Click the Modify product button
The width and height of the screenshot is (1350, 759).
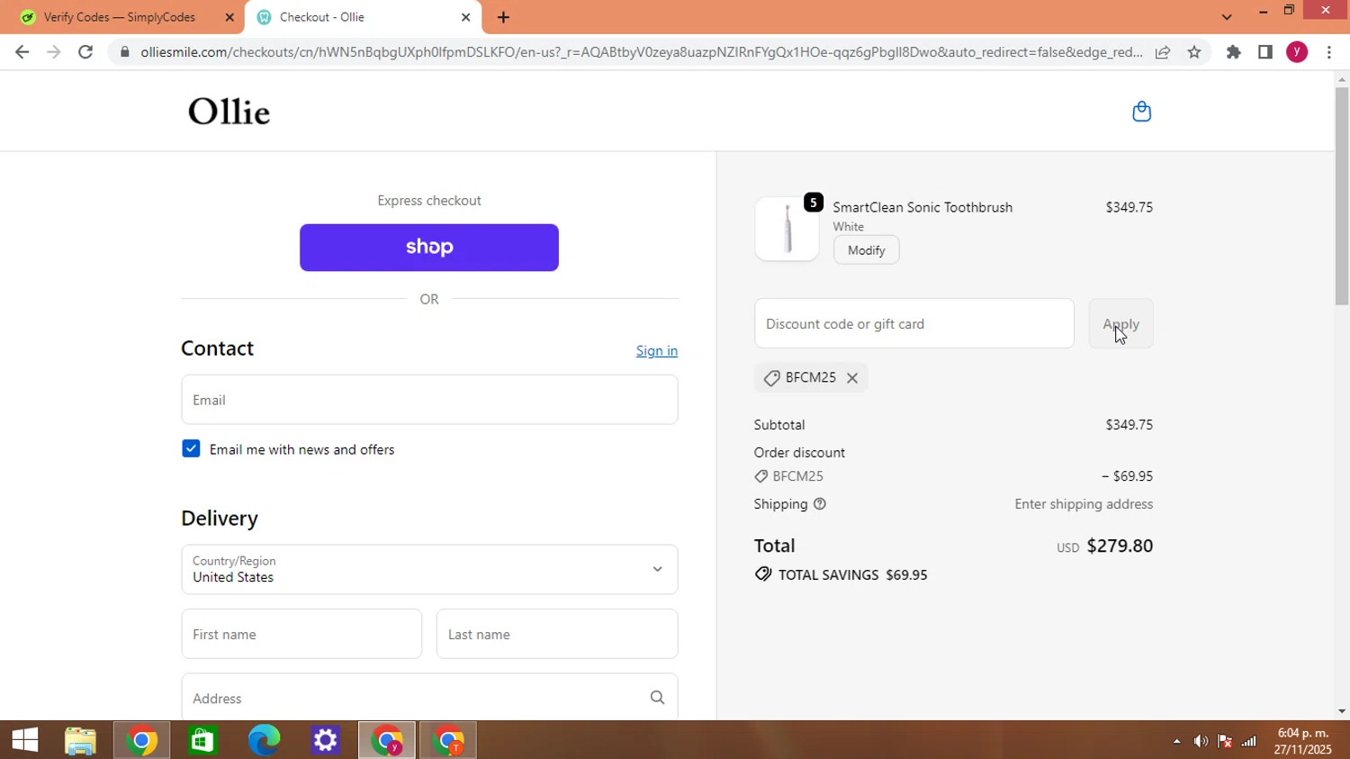point(866,250)
